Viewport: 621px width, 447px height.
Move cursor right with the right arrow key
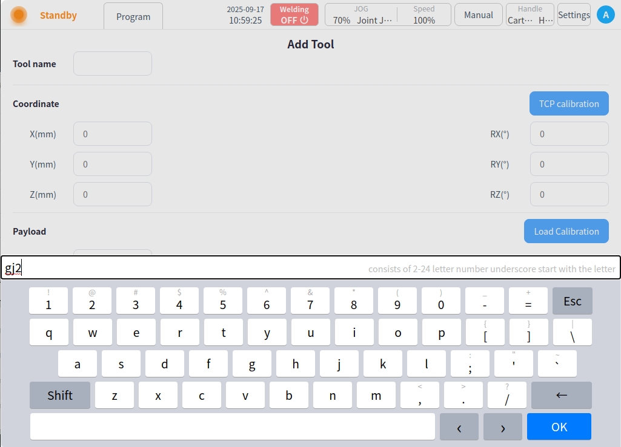click(503, 427)
